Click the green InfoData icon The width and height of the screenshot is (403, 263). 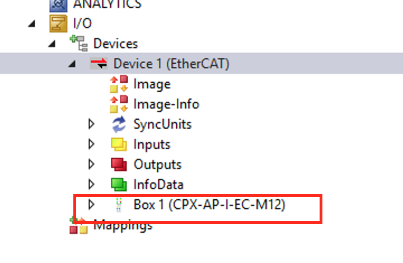point(119,185)
